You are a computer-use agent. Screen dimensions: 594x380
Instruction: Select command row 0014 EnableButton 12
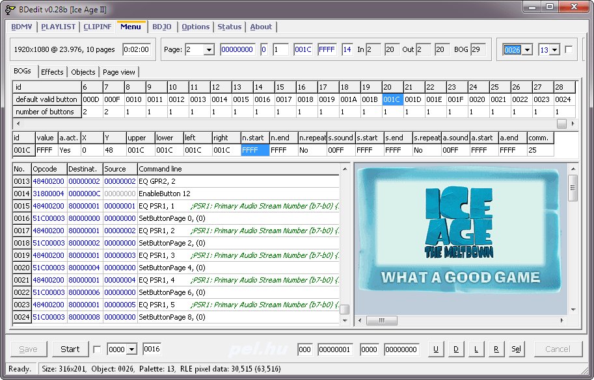coord(176,194)
